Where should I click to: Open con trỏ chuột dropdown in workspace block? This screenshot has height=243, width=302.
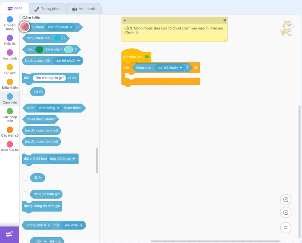point(170,68)
